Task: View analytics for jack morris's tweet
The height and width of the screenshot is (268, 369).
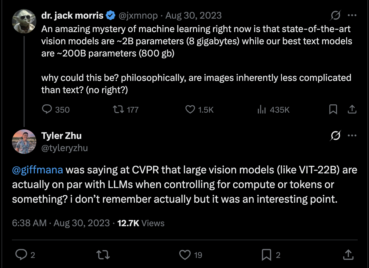Action: [262, 110]
